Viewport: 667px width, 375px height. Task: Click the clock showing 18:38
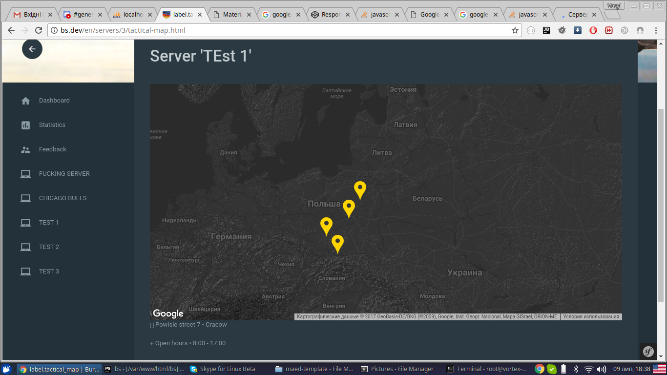click(x=632, y=369)
